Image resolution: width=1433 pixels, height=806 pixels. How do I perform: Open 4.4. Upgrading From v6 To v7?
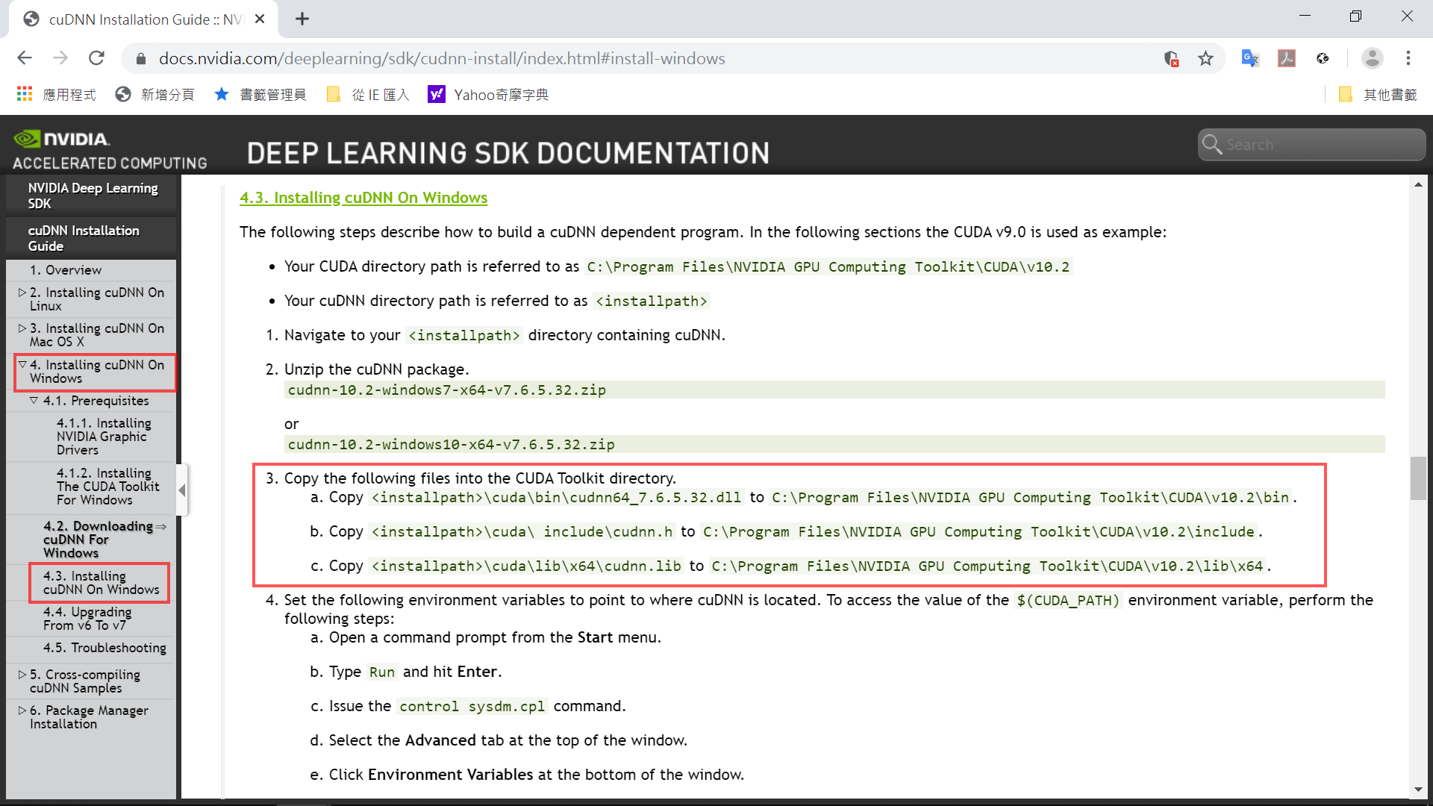click(87, 619)
